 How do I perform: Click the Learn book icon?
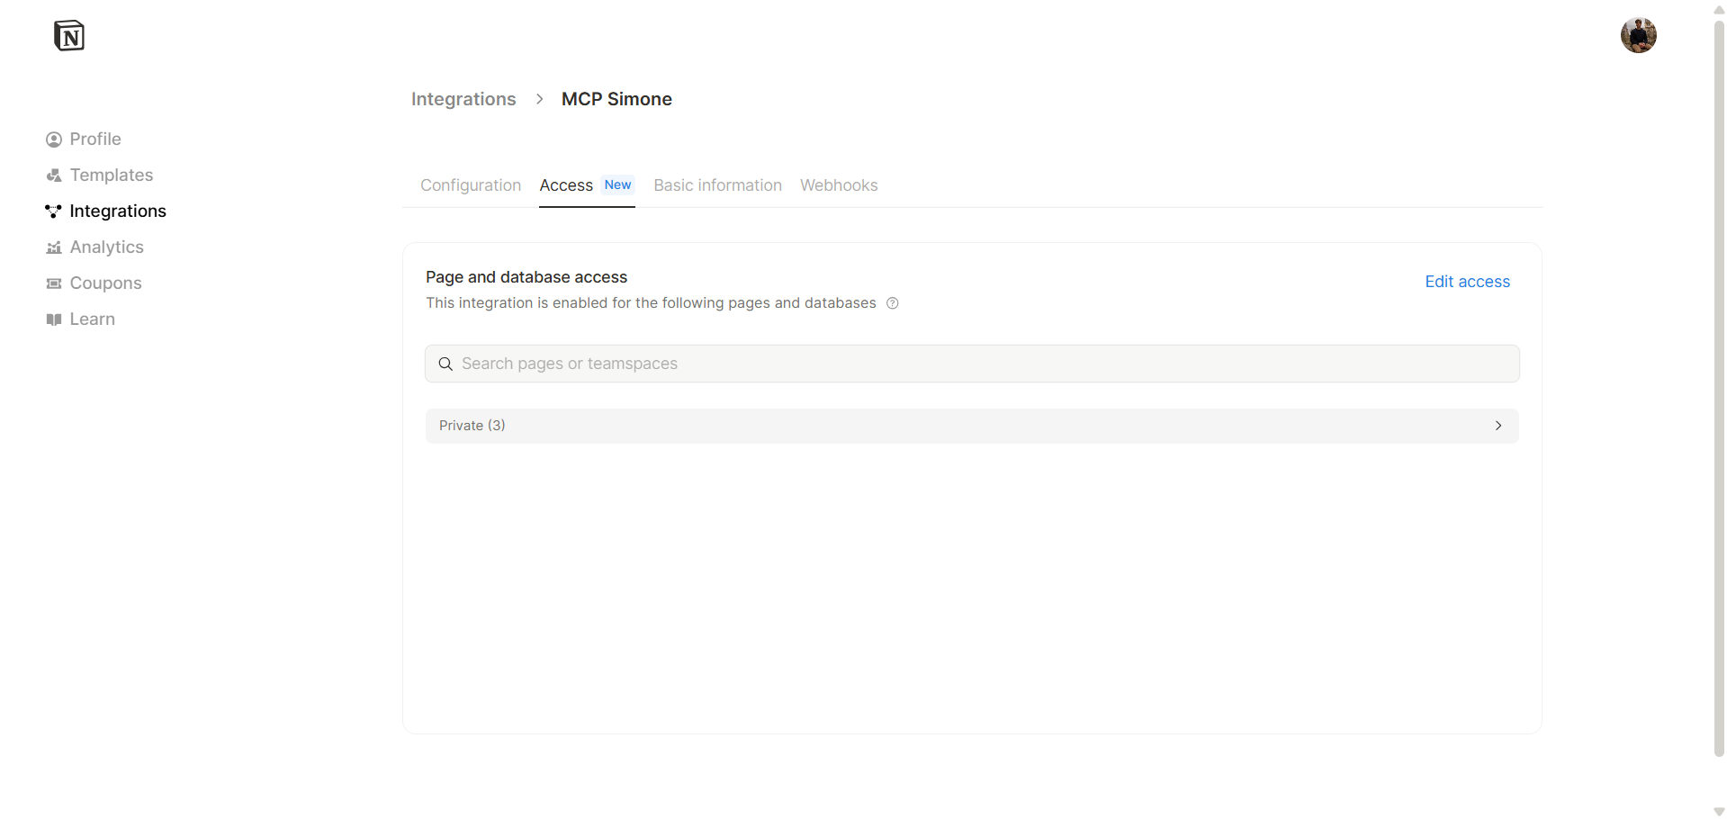click(x=54, y=319)
